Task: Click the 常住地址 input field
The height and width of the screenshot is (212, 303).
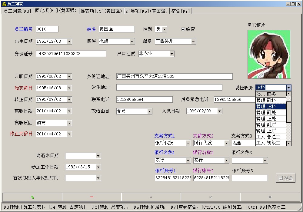Action: (x=169, y=88)
